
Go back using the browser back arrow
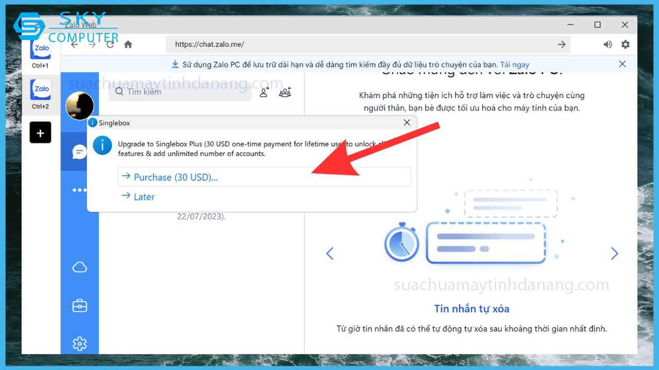(75, 45)
